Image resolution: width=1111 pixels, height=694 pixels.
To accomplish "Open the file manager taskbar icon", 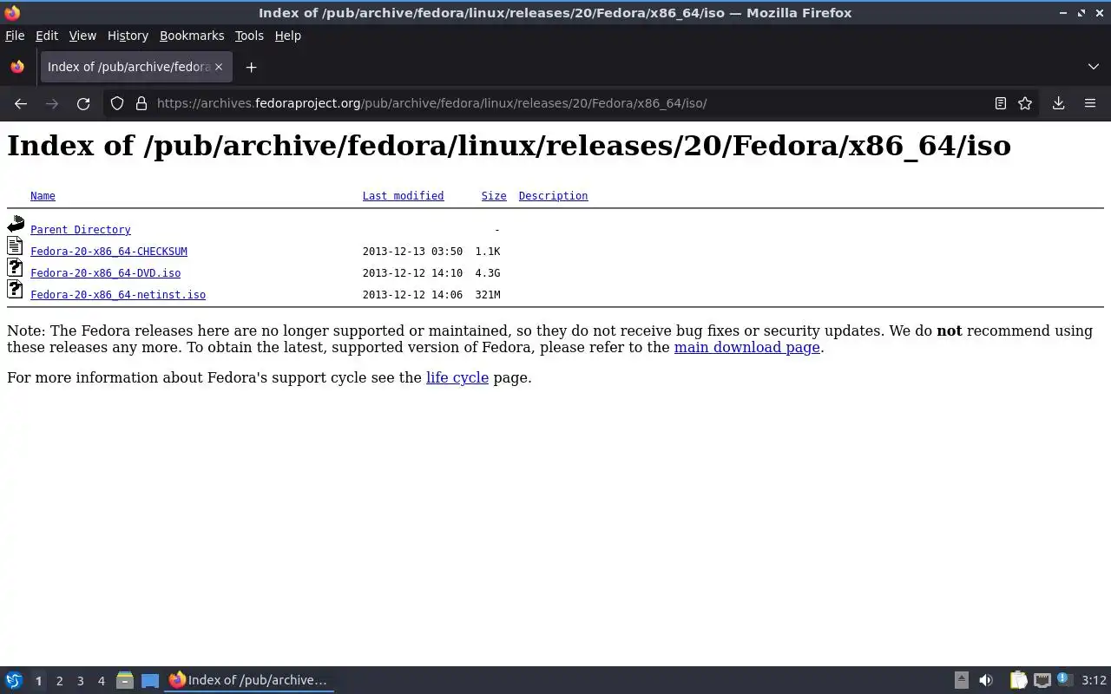I will pyautogui.click(x=124, y=680).
